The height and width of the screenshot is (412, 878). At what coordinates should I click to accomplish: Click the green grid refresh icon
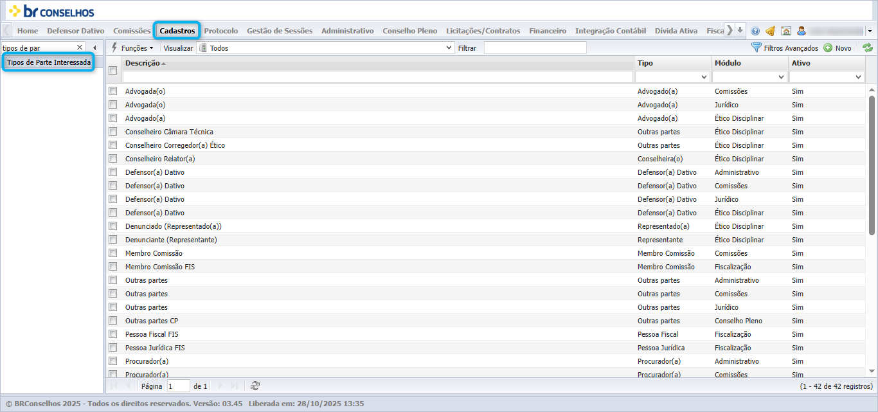(868, 48)
